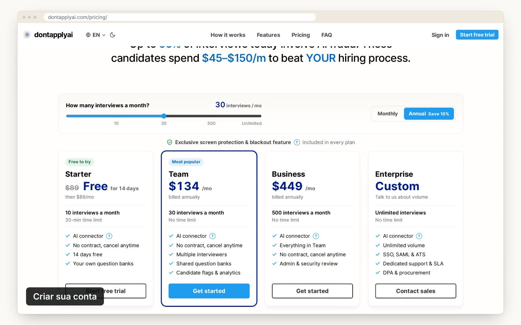Image resolution: width=521 pixels, height=325 pixels.
Task: Open the globe language icon
Action: tap(88, 35)
